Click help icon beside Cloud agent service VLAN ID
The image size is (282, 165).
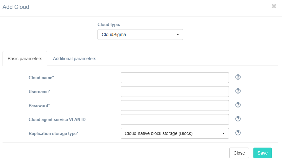point(238,119)
